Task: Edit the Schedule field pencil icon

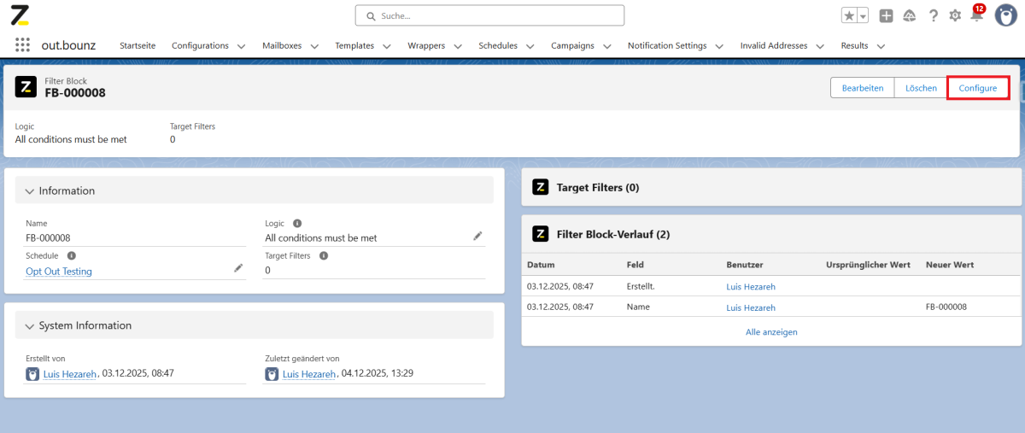Action: tap(238, 268)
